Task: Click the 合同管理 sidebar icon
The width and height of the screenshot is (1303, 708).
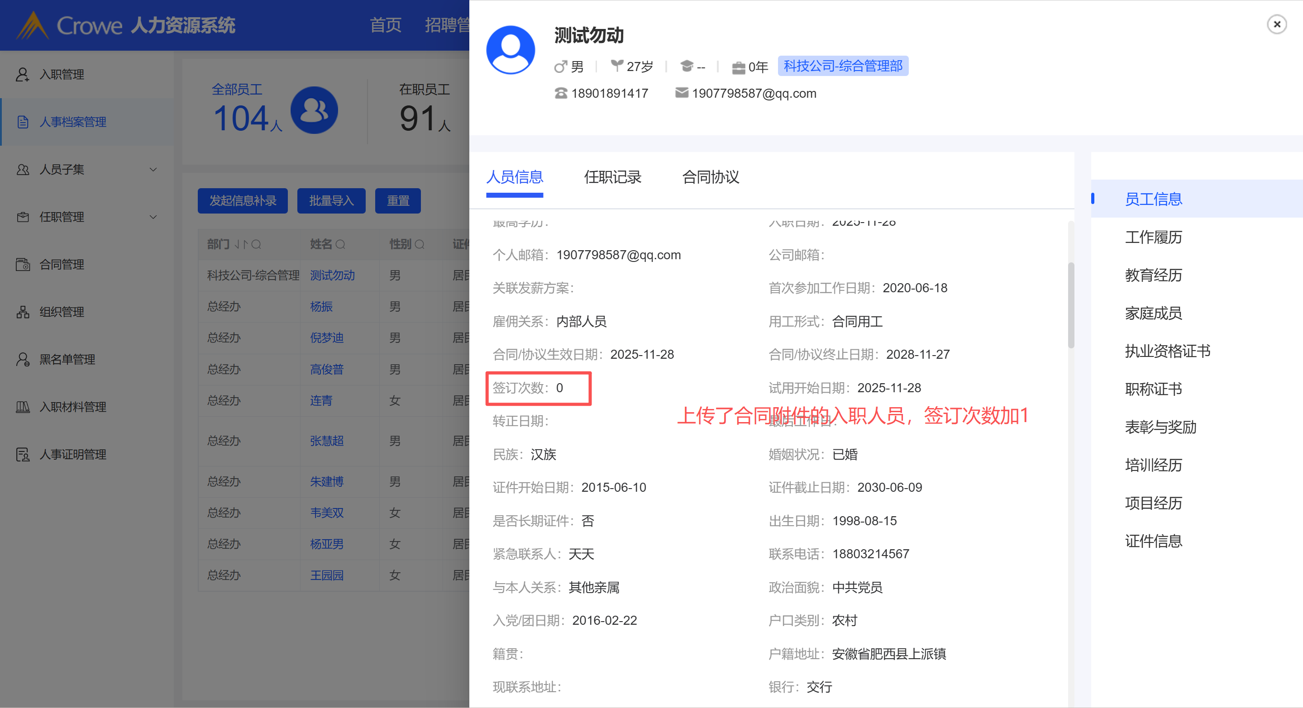Action: point(22,265)
